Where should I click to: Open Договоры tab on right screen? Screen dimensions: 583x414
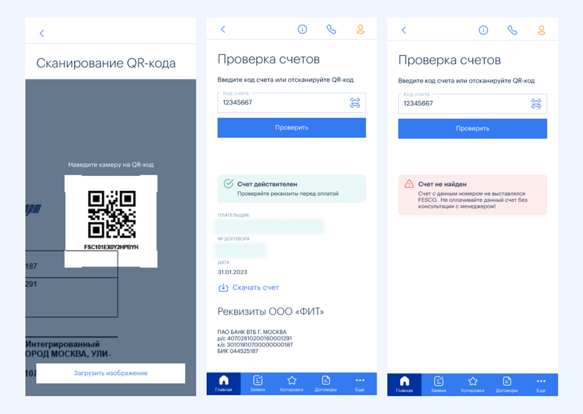pyautogui.click(x=507, y=385)
